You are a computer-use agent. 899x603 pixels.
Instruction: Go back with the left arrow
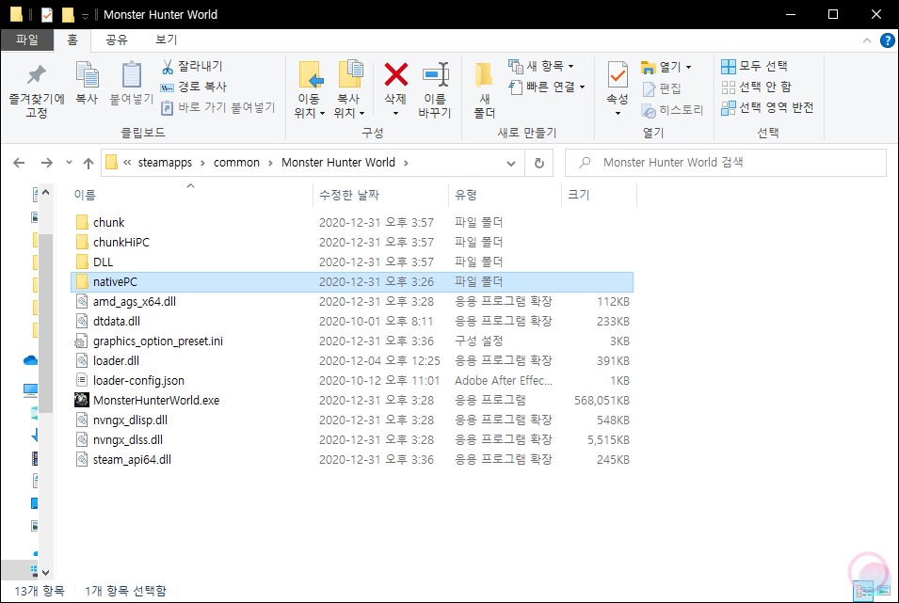coord(19,163)
